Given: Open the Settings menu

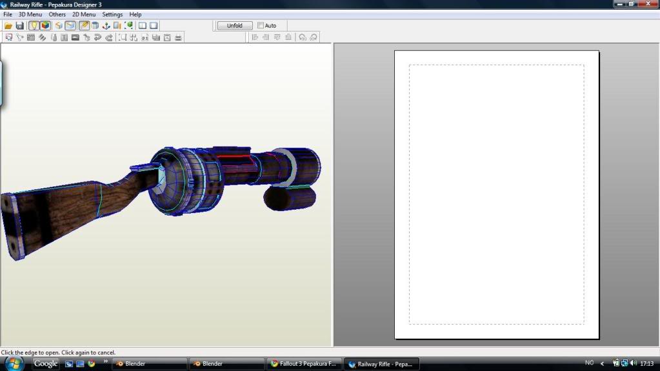Looking at the screenshot, I should click(112, 14).
